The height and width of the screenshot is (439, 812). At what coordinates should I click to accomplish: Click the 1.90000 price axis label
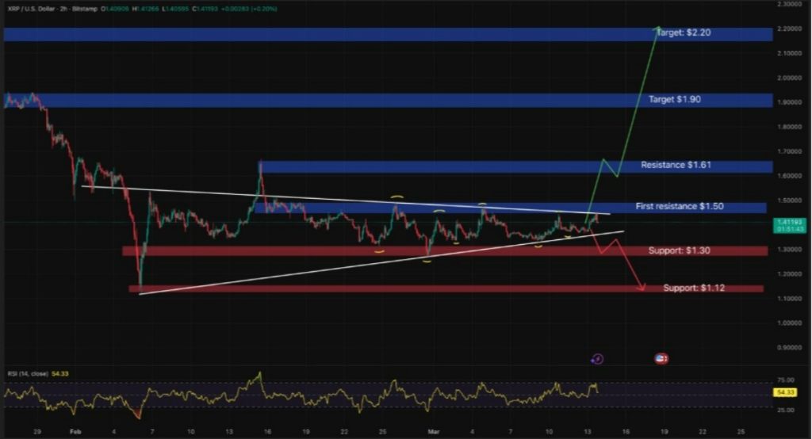click(x=790, y=102)
